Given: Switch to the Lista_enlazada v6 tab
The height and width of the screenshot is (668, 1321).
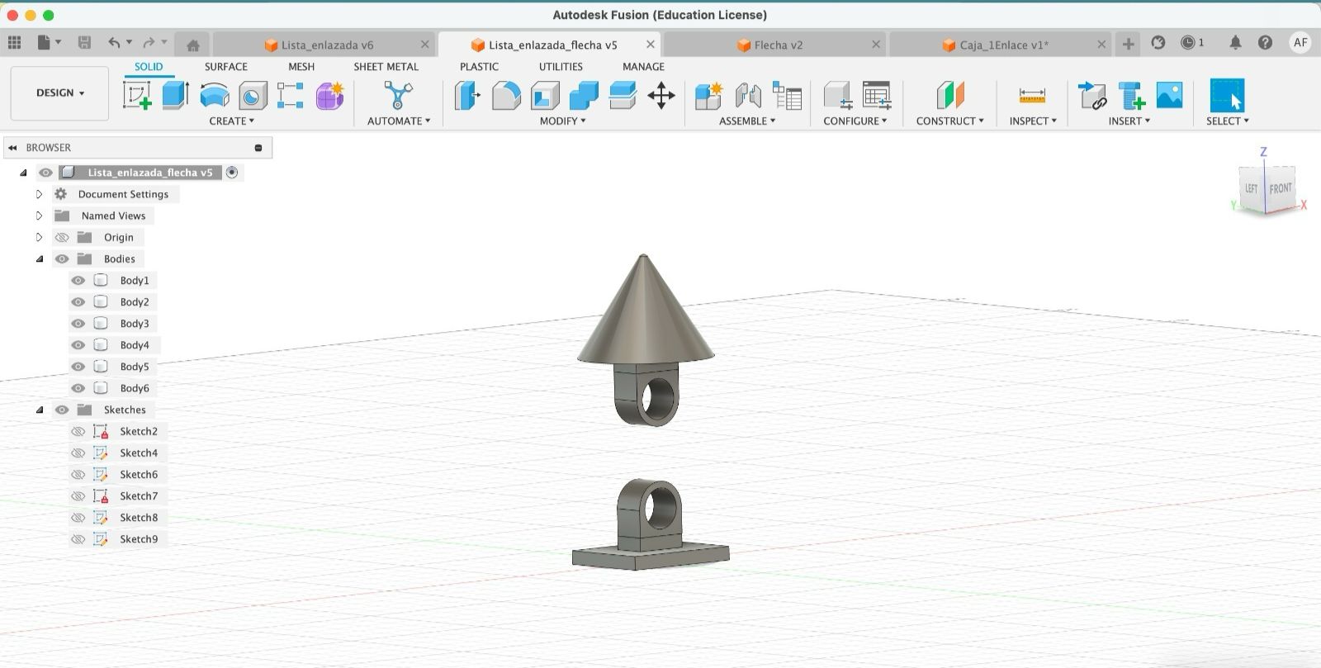Looking at the screenshot, I should point(323,45).
